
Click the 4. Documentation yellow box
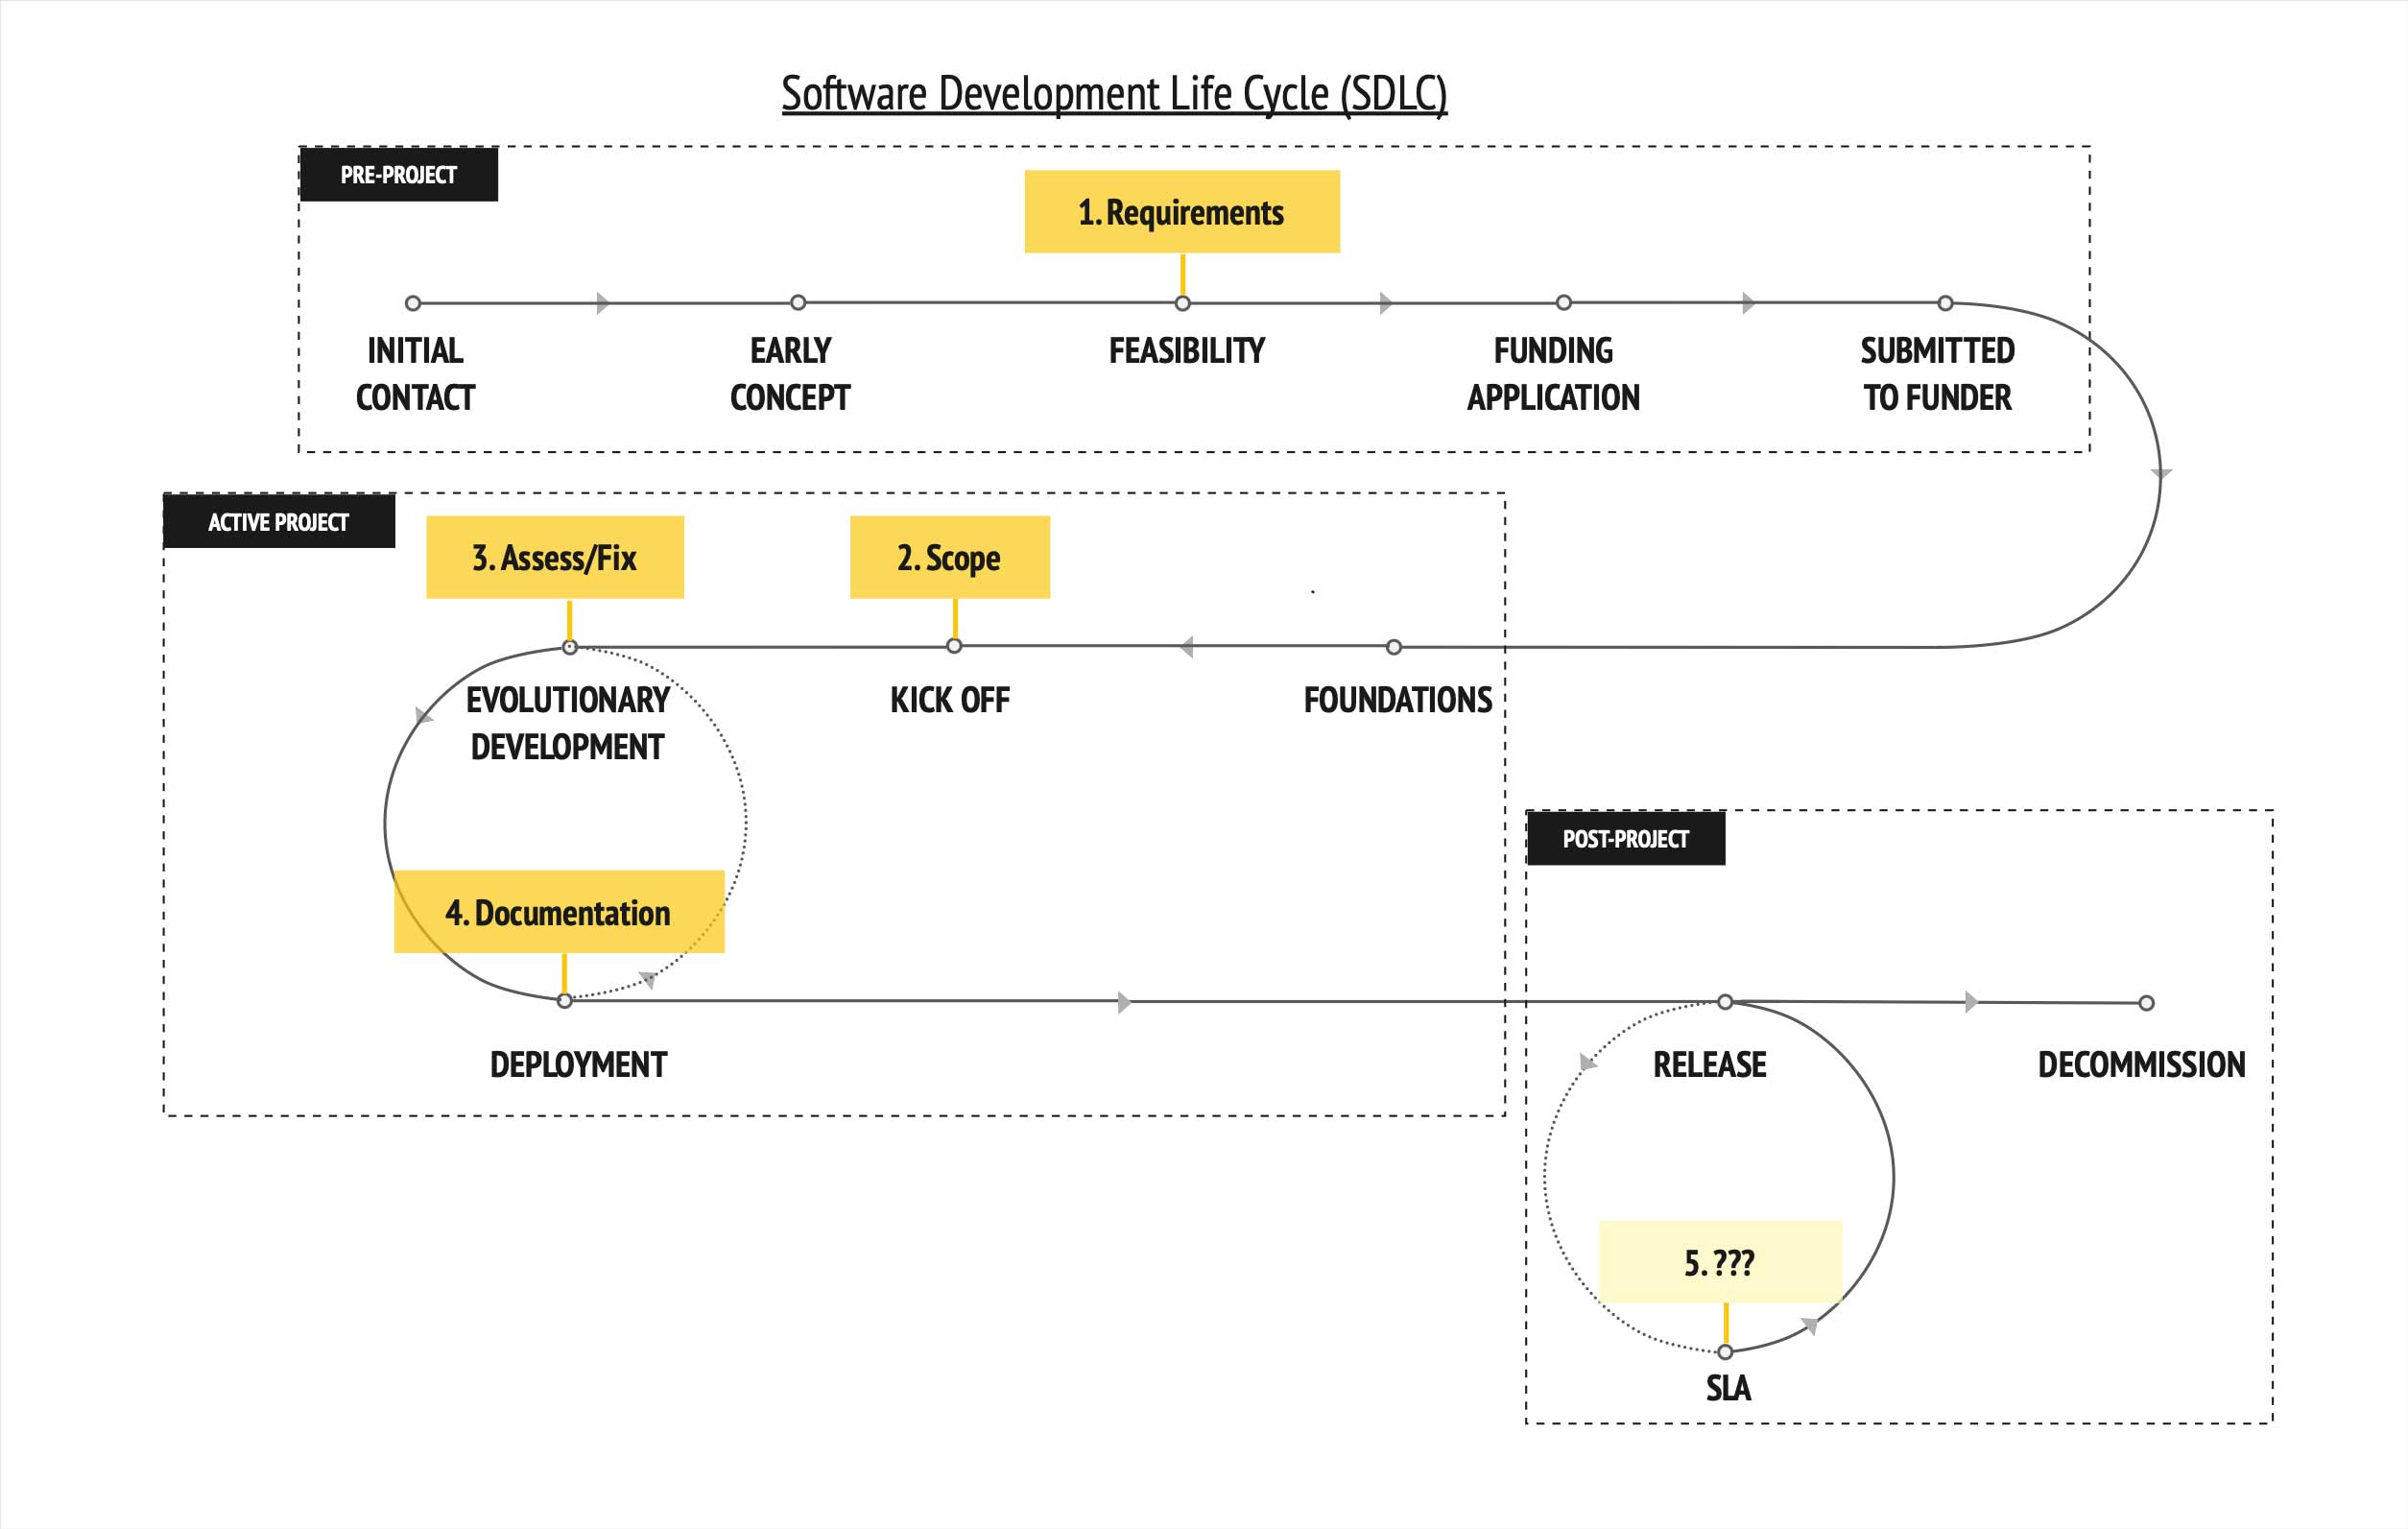(559, 911)
